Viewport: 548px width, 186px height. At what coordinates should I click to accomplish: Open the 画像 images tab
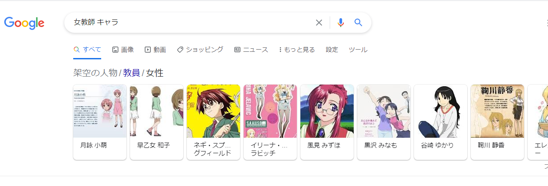click(x=123, y=50)
